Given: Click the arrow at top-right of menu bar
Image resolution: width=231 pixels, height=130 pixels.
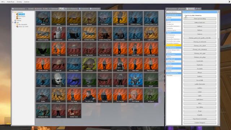Looking at the screenshot, I should [x=230, y=2].
